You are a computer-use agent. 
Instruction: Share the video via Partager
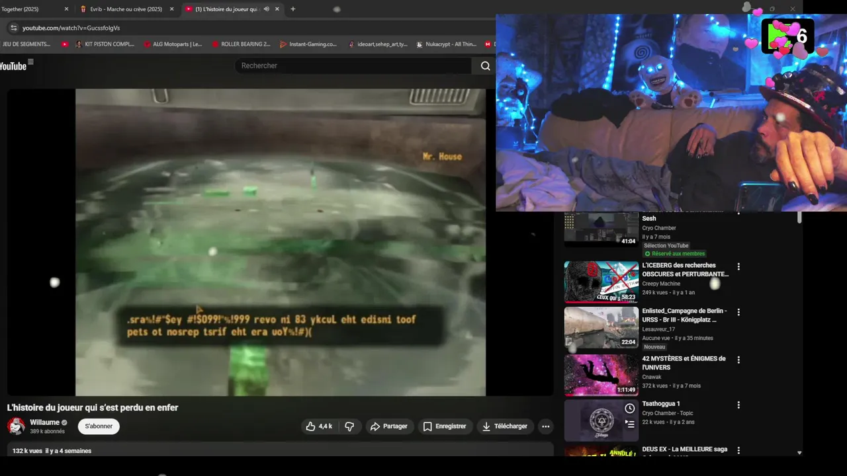pos(389,426)
